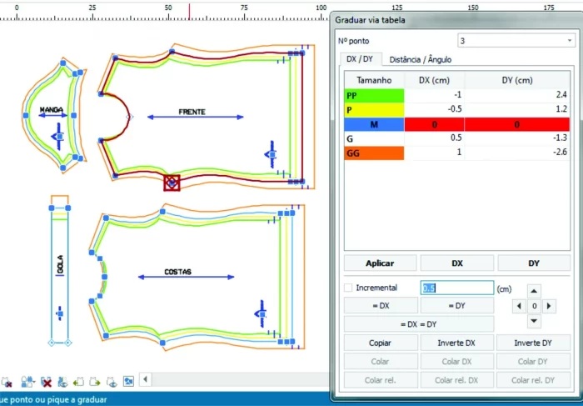This screenshot has width=583, height=406.
Task: Click the blue pattern pieces with dropdown arrow icon
Action: click(x=27, y=382)
